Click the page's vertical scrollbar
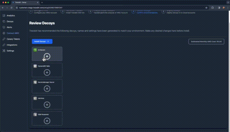 pyautogui.click(x=229, y=71)
